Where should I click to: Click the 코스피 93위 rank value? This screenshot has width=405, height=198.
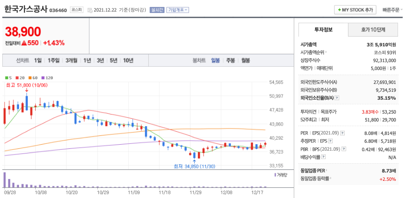(x=385, y=52)
